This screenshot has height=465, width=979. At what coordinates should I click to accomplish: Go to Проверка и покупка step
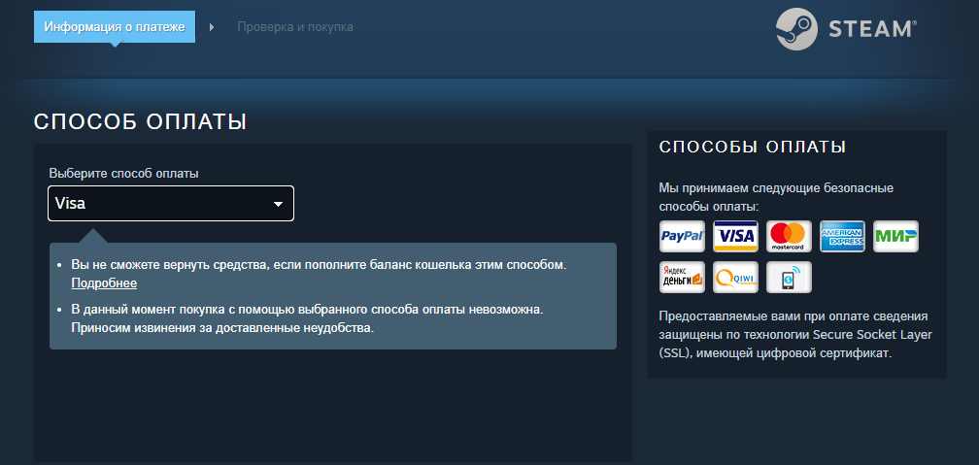pyautogui.click(x=294, y=27)
